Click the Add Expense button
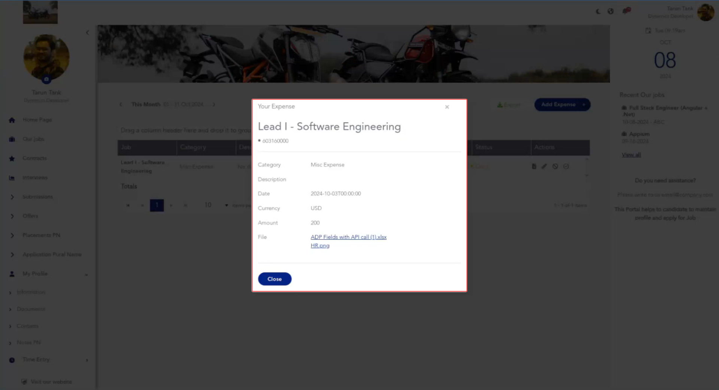Viewport: 719px width, 390px height. point(562,104)
